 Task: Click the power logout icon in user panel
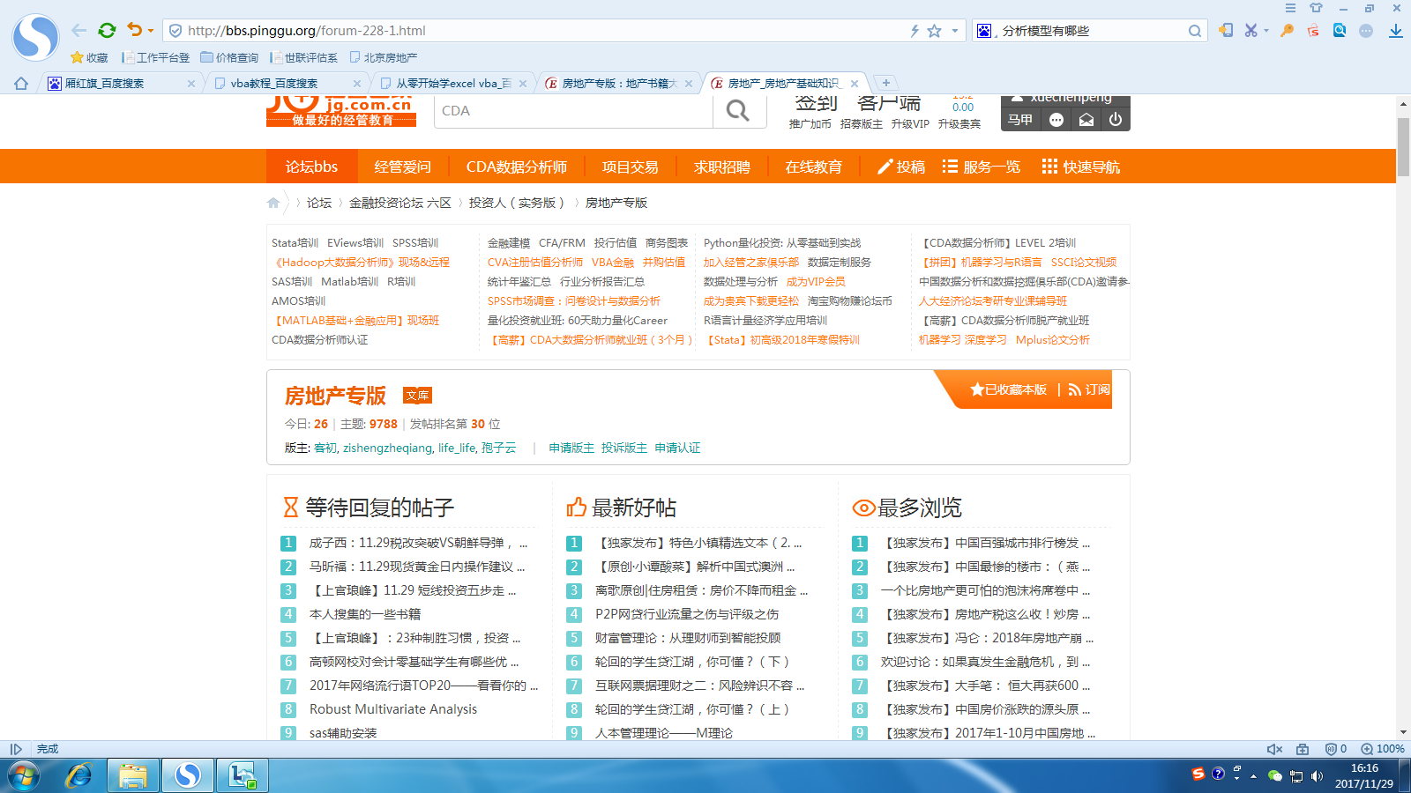click(x=1116, y=120)
